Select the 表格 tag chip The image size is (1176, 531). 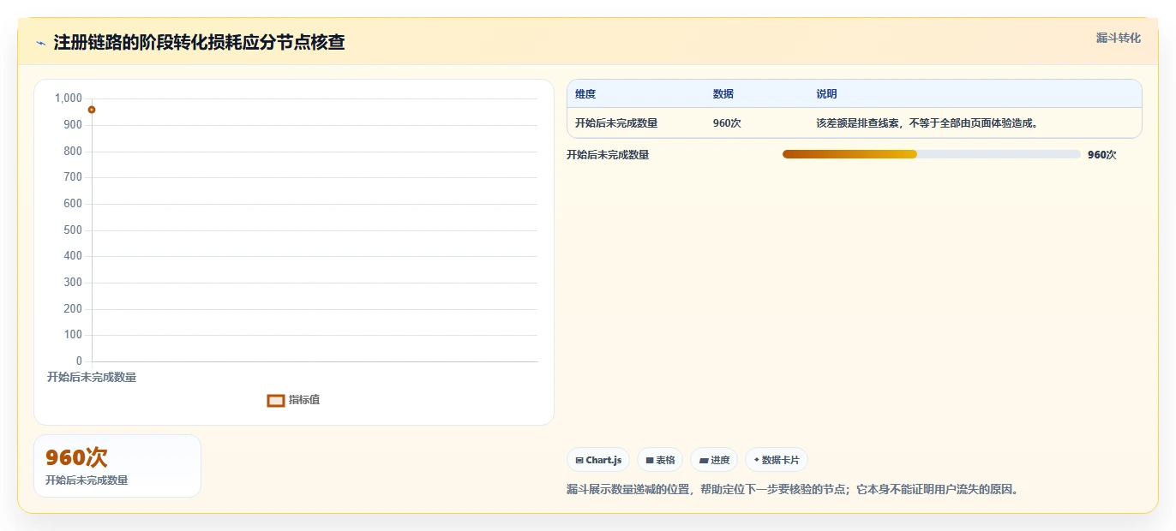click(660, 460)
